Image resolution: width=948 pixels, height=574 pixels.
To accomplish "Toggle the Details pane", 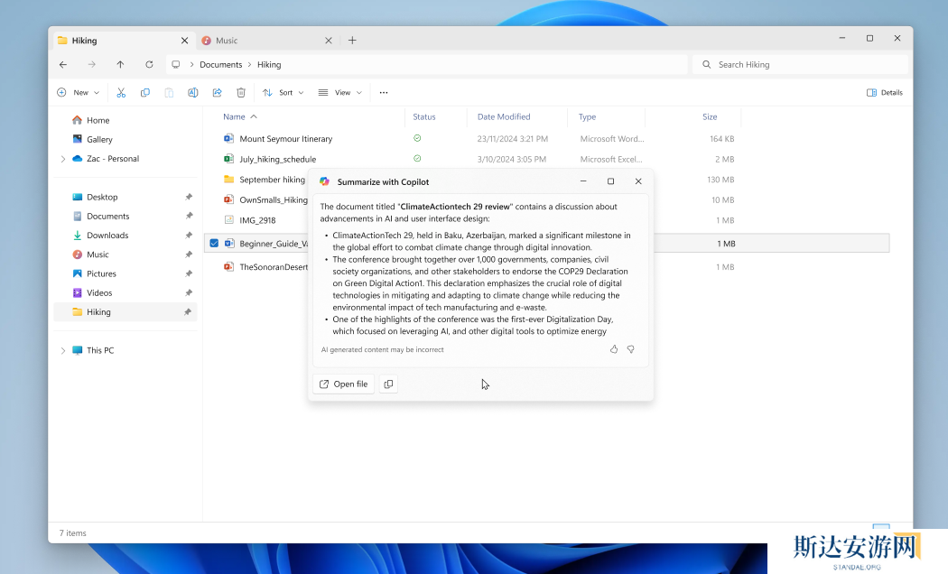I will tap(884, 92).
